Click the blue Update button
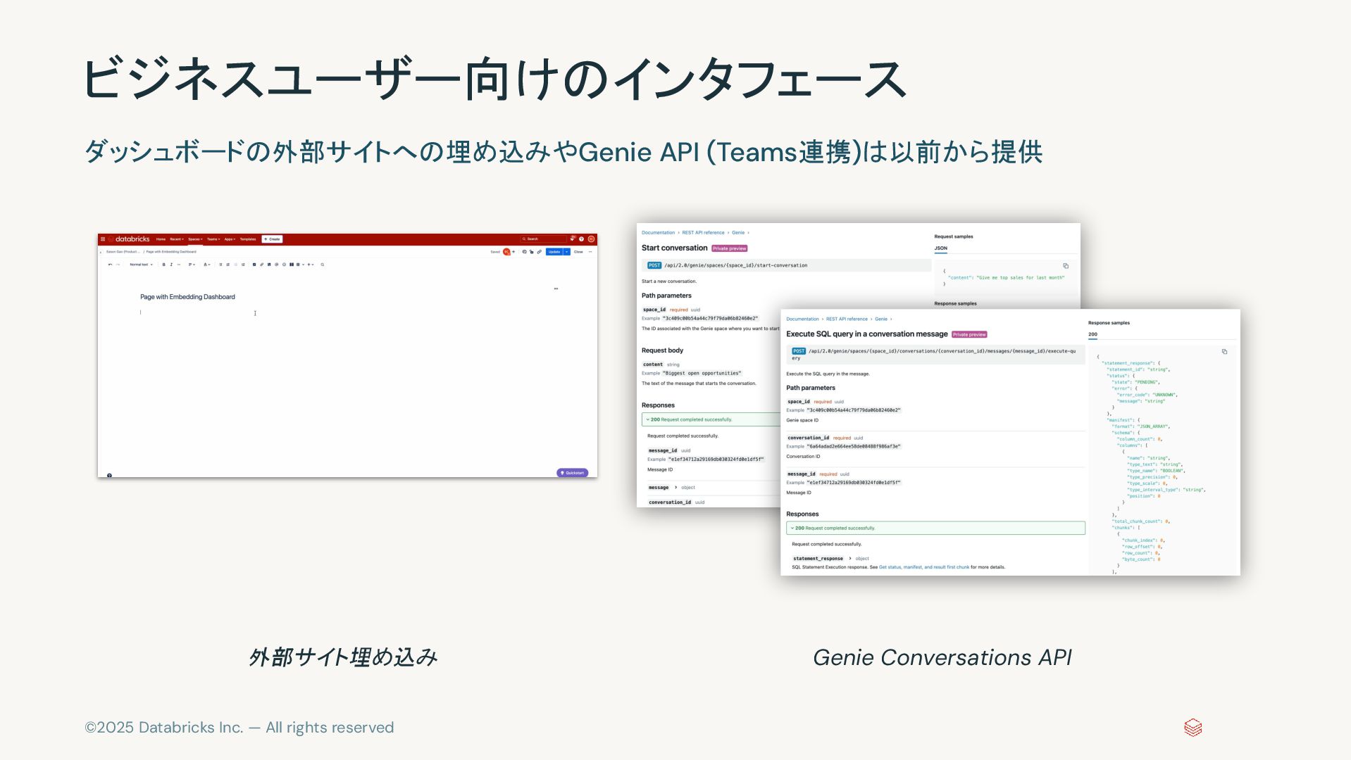 (x=554, y=252)
